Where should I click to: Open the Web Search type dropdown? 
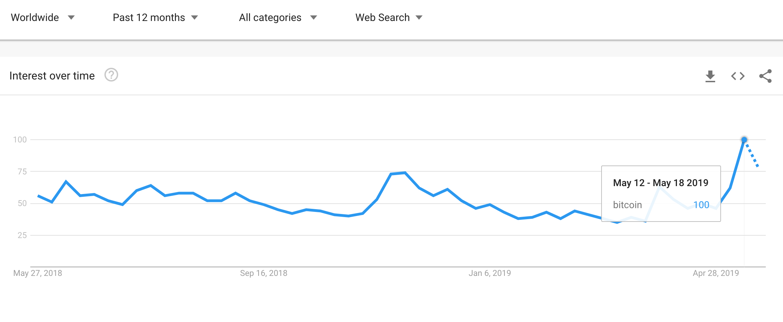(x=389, y=18)
